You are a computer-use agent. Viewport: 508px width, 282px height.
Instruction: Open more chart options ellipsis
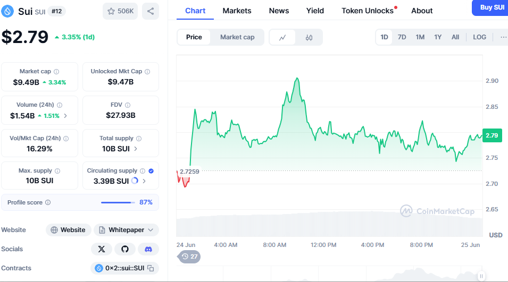[503, 37]
